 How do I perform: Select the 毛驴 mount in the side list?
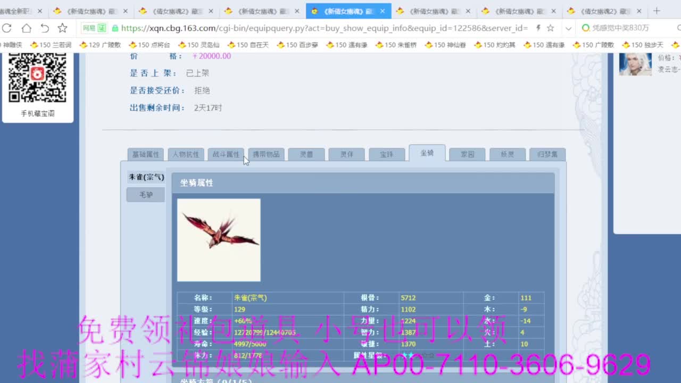pyautogui.click(x=146, y=195)
